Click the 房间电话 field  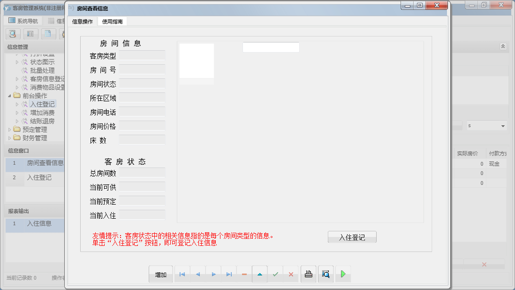(142, 112)
